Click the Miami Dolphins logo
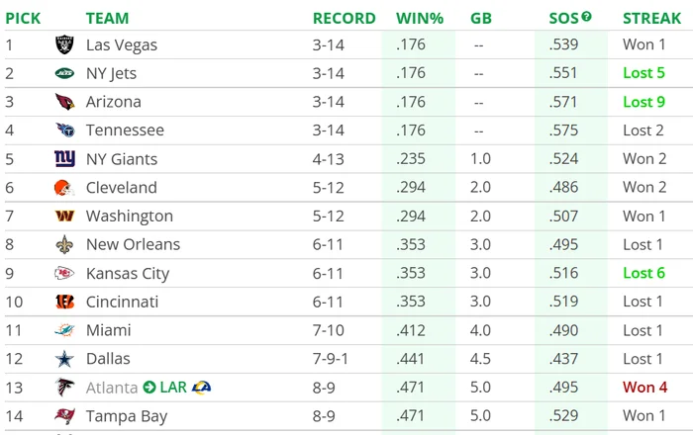693x435 pixels. (64, 330)
